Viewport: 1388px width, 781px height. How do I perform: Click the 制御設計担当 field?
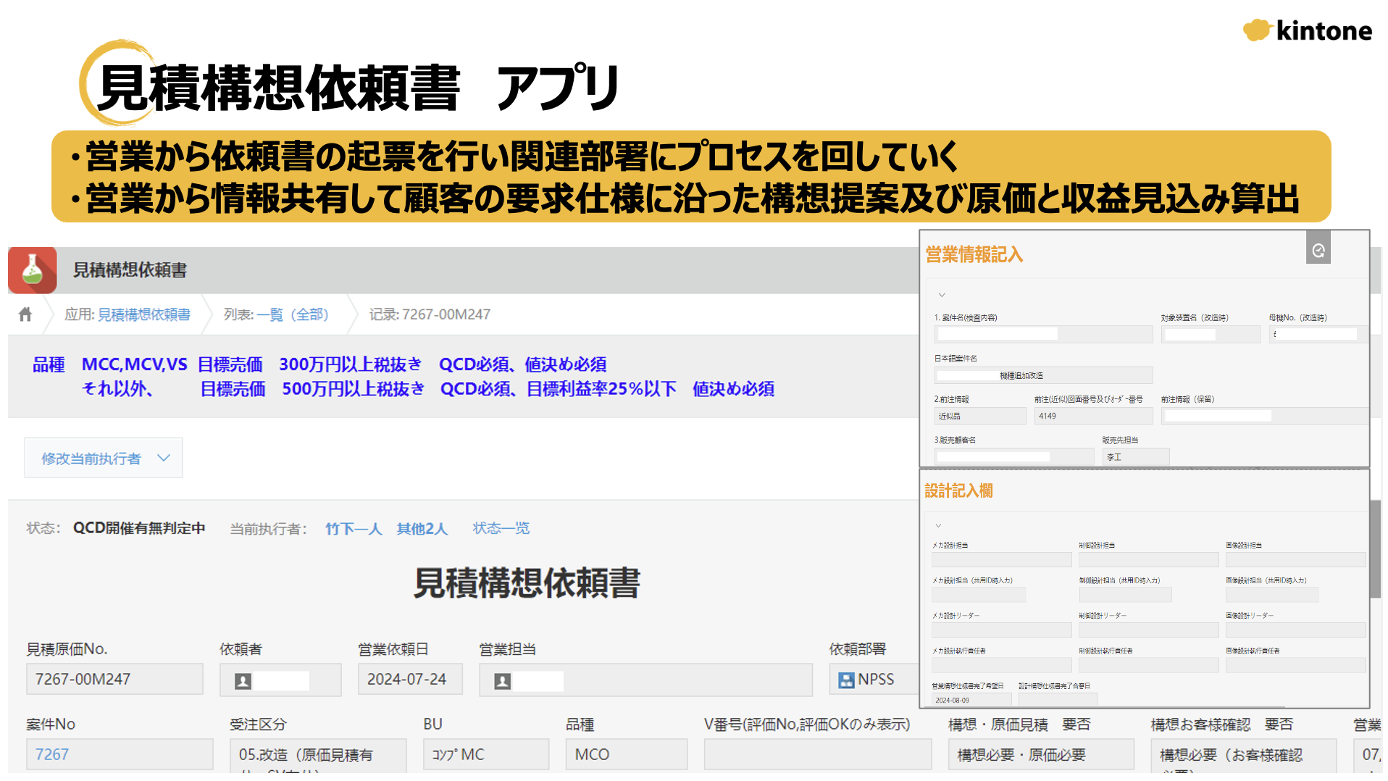click(1148, 559)
